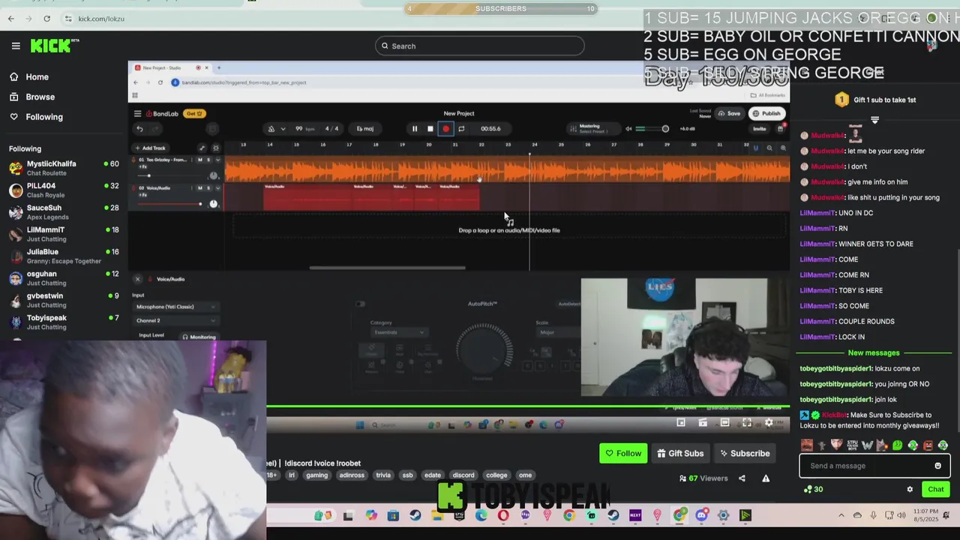Click the BandLab stop button

coord(430,128)
